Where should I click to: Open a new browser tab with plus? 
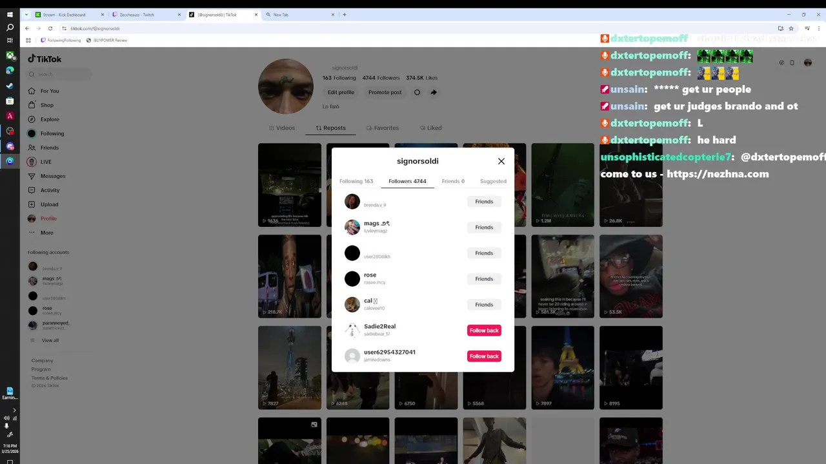[x=345, y=15]
